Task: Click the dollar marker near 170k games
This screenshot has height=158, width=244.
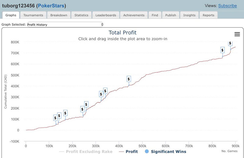Action: (x=65, y=113)
